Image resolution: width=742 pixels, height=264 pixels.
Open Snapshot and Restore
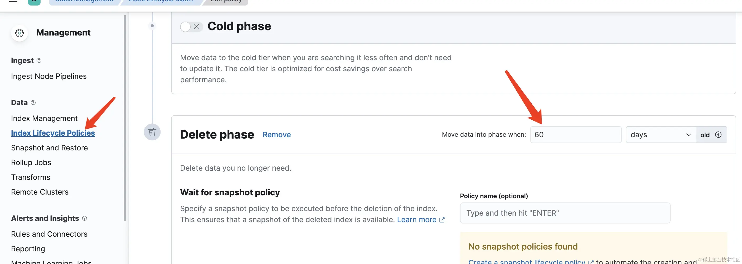click(x=50, y=148)
